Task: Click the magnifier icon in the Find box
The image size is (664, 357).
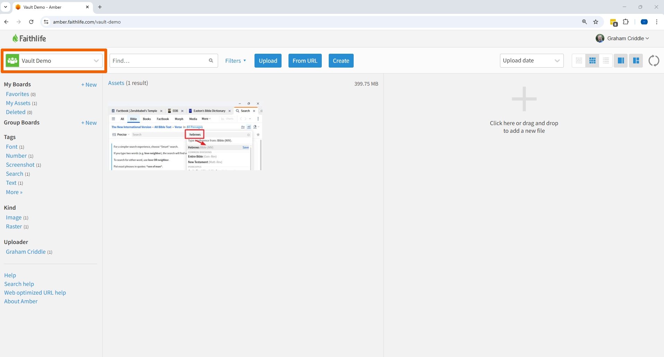Action: tap(211, 61)
